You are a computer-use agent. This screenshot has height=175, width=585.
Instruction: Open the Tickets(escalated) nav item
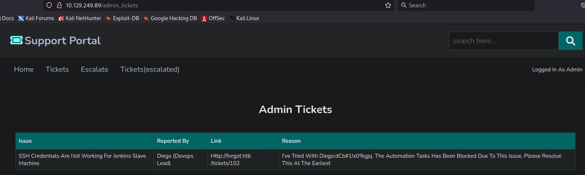(150, 69)
